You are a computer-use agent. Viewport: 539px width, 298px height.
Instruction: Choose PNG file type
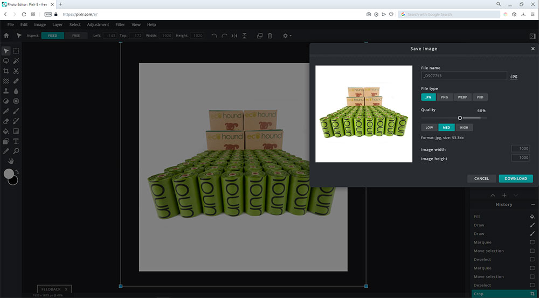point(445,98)
